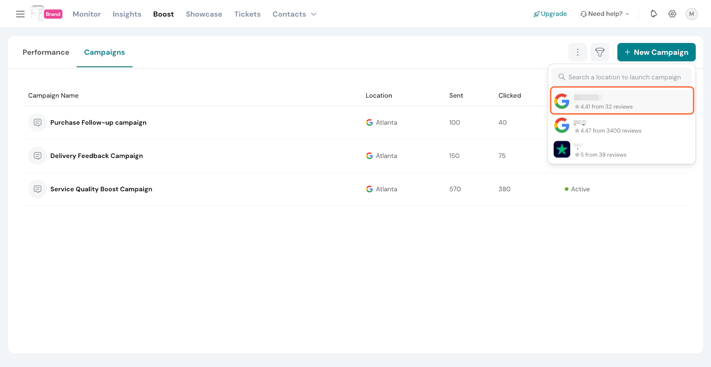Switch to the Performance tab
This screenshot has height=367, width=711.
click(x=46, y=52)
